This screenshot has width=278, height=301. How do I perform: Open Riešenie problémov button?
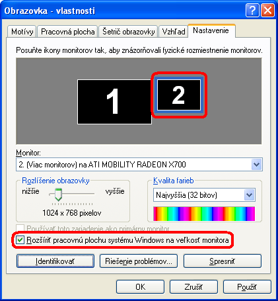coord(139,261)
